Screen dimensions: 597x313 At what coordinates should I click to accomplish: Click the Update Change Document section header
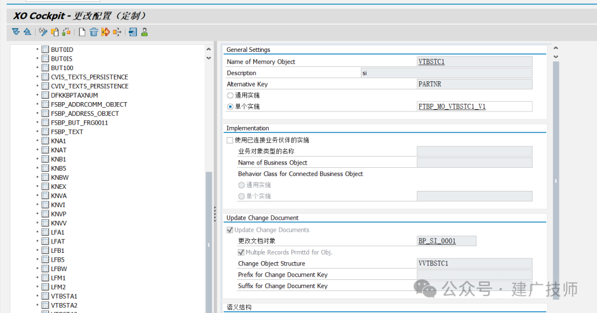[263, 218]
